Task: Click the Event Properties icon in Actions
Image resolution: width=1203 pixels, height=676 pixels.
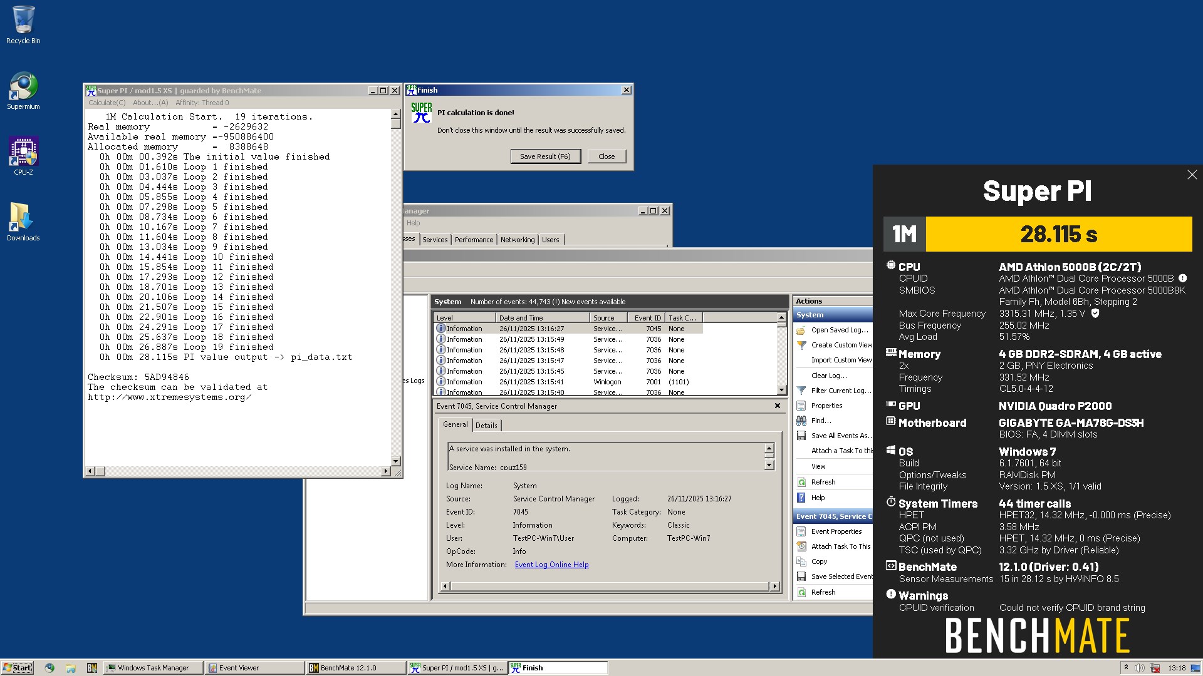Action: click(801, 531)
